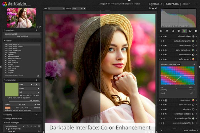Show favorite modules group (star icon)
The height and width of the screenshot is (133, 200).
coord(167,31)
